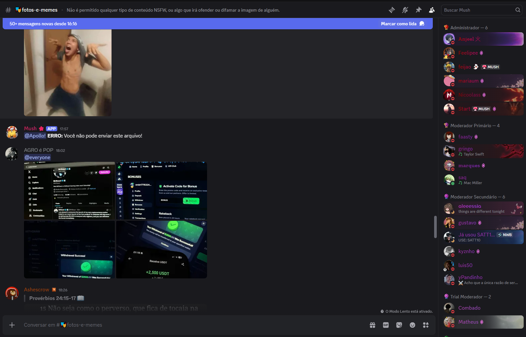Click Mush bot avatar
Viewport: 526px width, 337px height.
[12, 132]
